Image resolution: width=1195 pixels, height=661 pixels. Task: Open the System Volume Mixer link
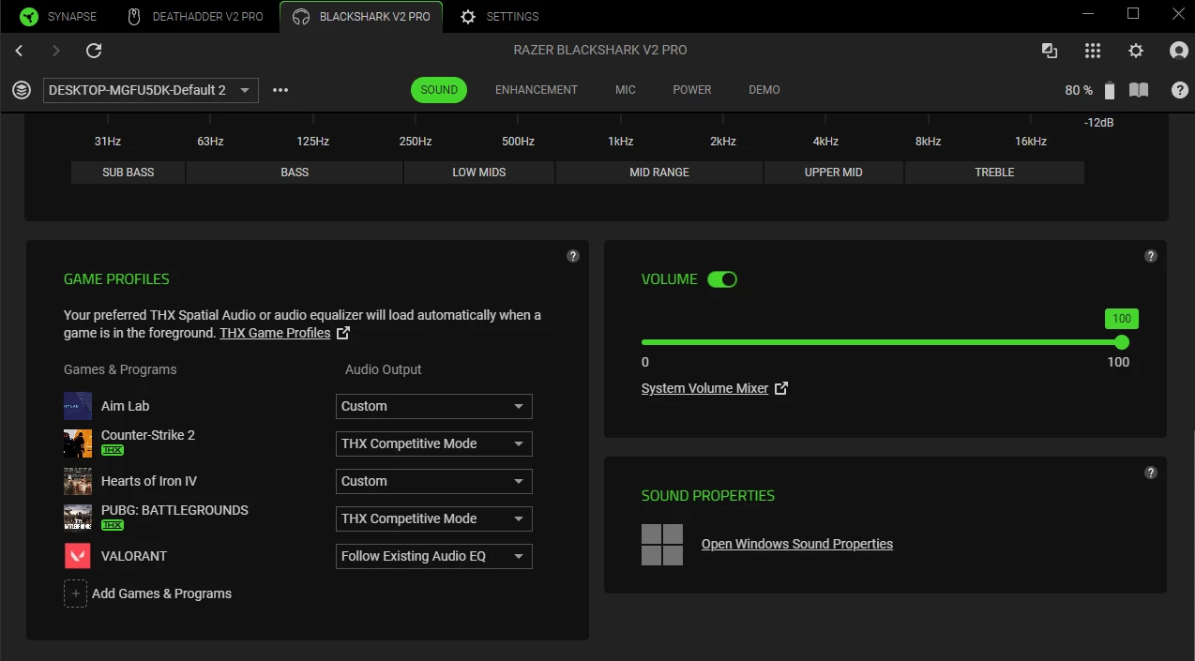click(x=704, y=388)
